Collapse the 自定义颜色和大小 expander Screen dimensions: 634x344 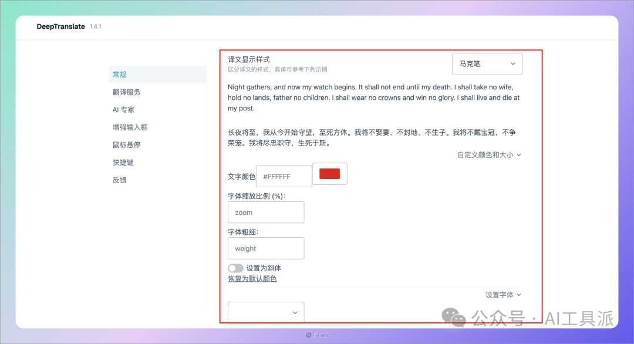[x=489, y=155]
